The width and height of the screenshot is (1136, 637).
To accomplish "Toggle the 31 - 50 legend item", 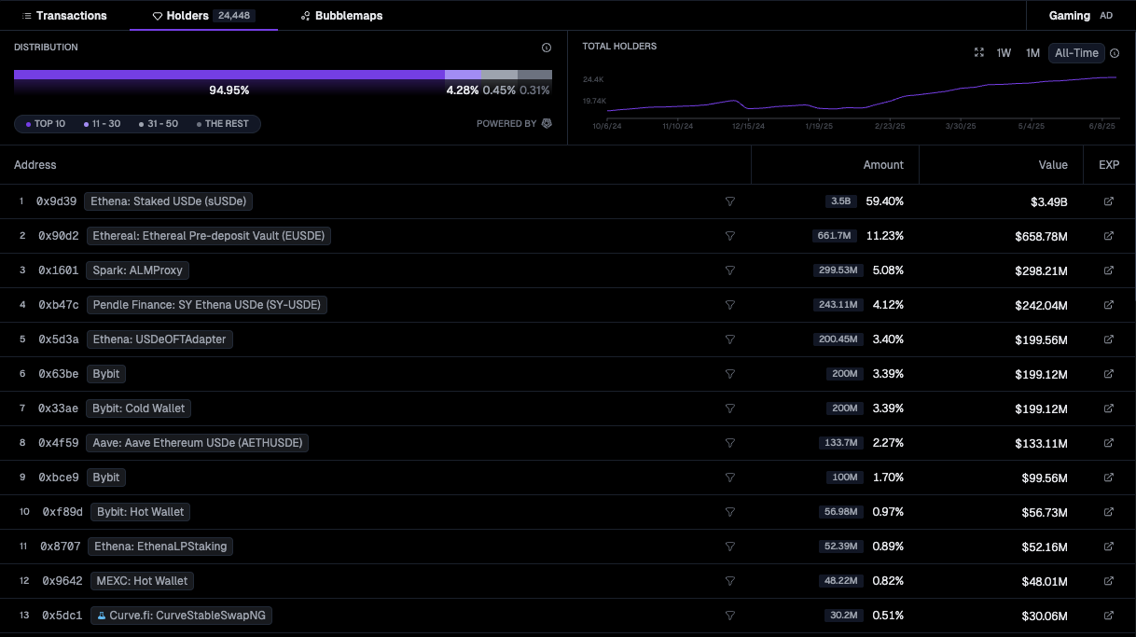I will point(158,124).
